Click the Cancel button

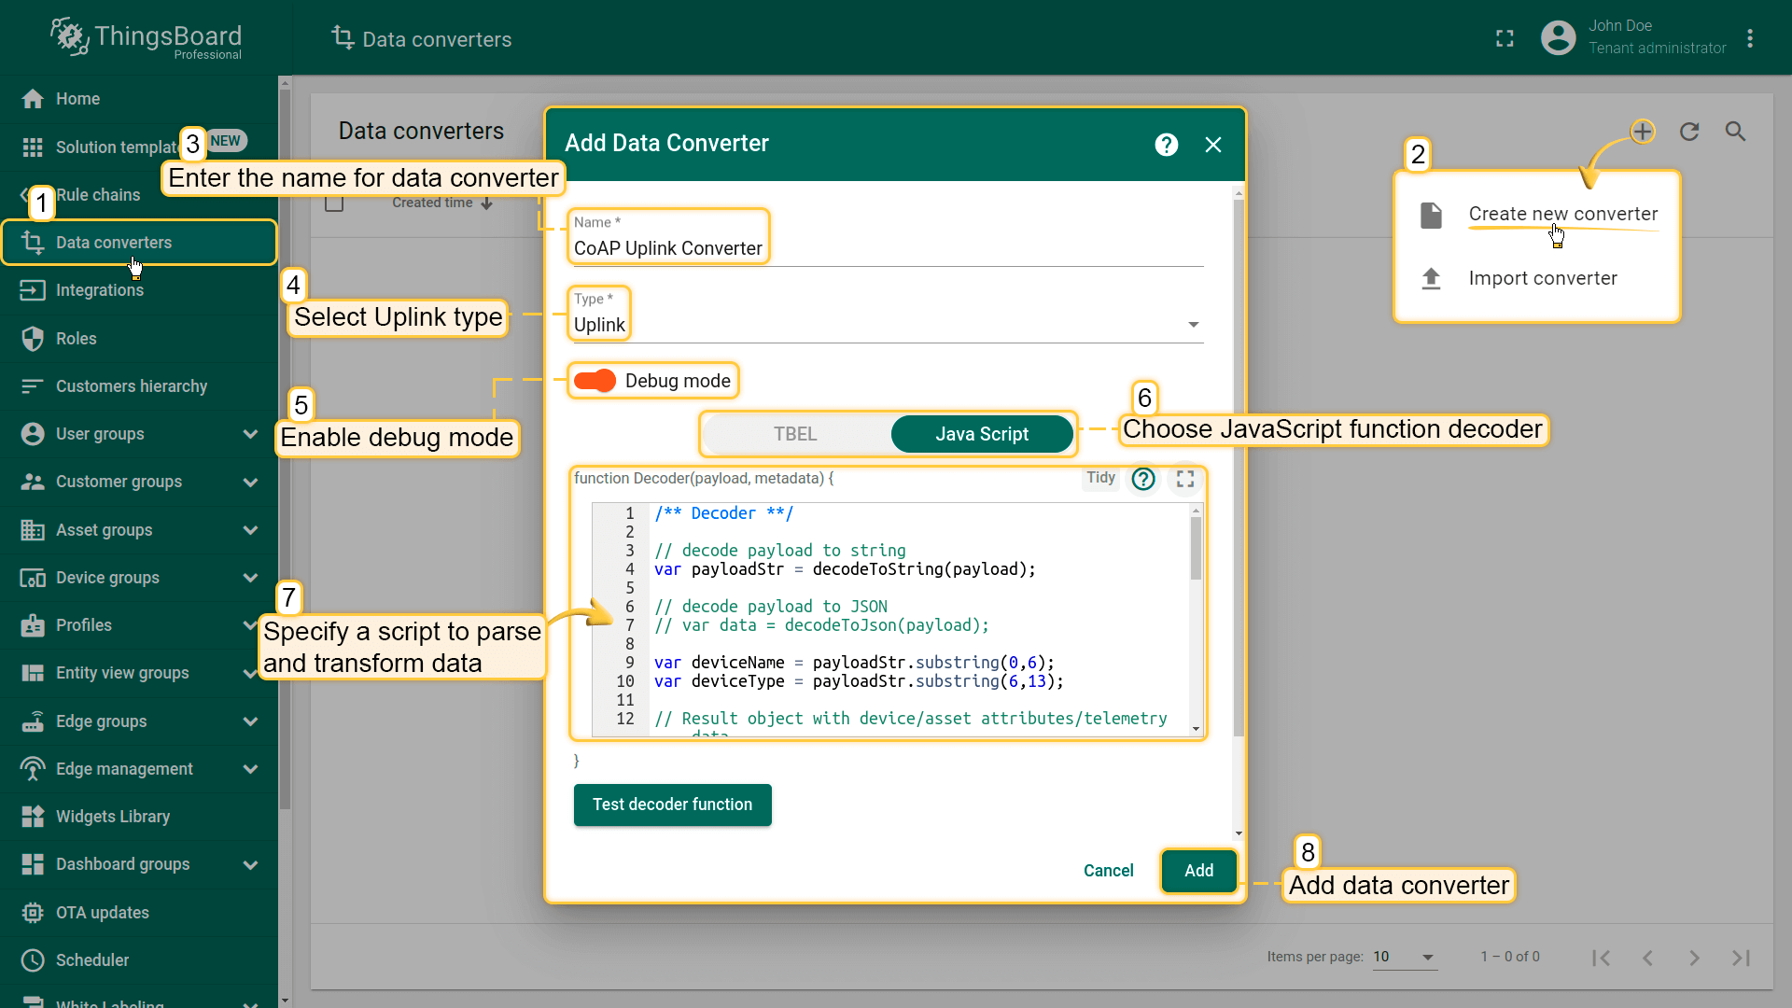1108,871
